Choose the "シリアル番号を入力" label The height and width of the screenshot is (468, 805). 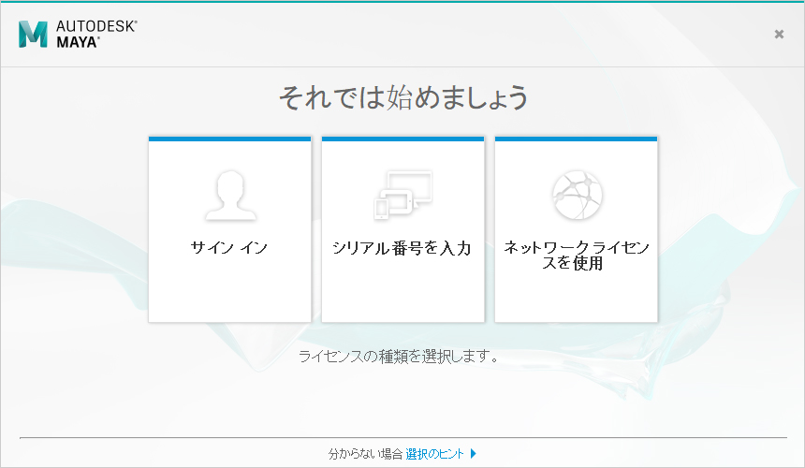(x=402, y=248)
